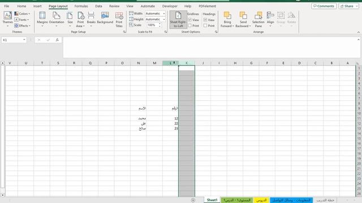This screenshot has height=203, width=362.
Task: Open Width scale-to-fit dropdown
Action: coord(164,14)
